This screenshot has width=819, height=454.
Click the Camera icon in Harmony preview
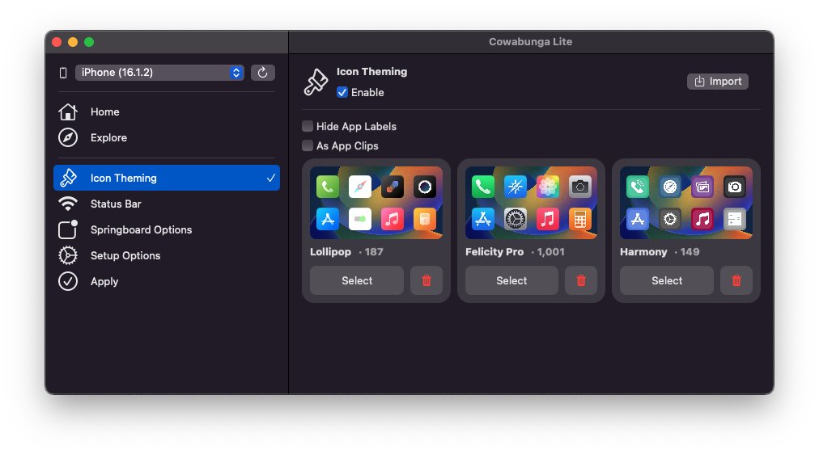coord(735,187)
